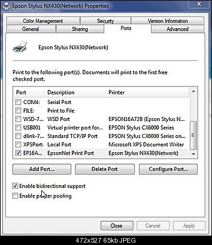The width and height of the screenshot is (212, 245).
Task: Click the Delete Port button
Action: [105, 169]
